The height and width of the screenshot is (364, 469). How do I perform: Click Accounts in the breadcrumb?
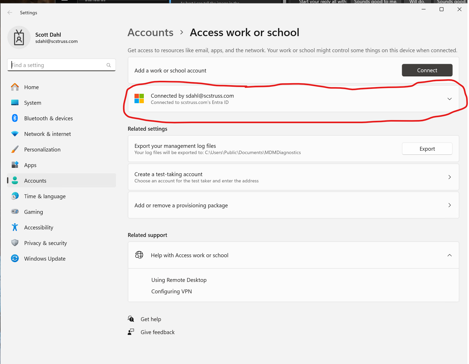click(150, 32)
